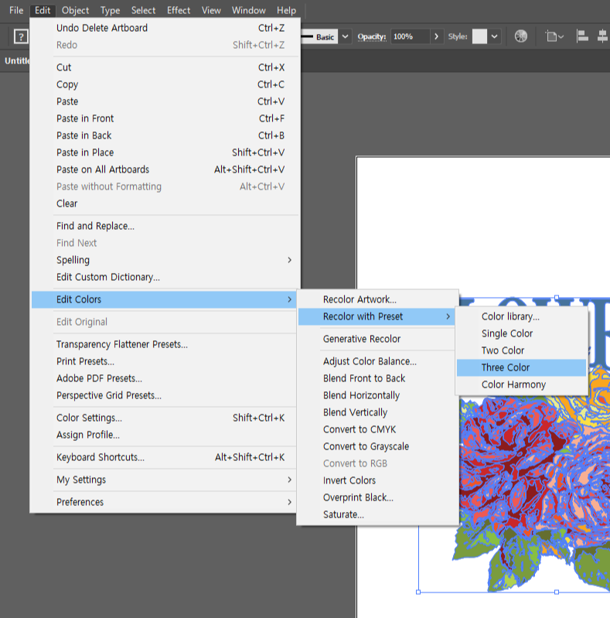
Task: Choose Convert to Grayscale
Action: tap(377, 446)
